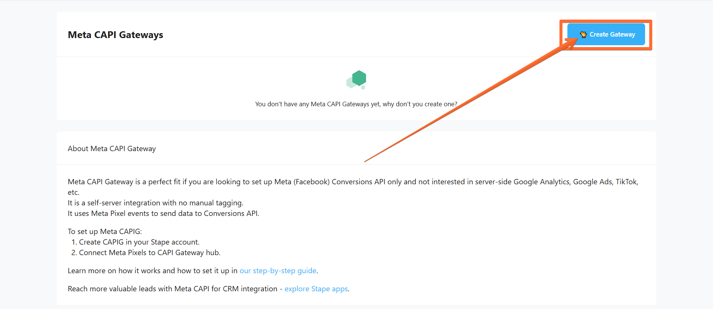Click the hand icon inside Create Gateway
Viewport: 713px width, 309px height.
pos(583,34)
